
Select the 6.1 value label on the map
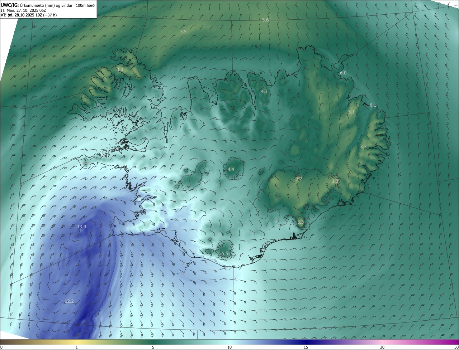click(x=373, y=105)
